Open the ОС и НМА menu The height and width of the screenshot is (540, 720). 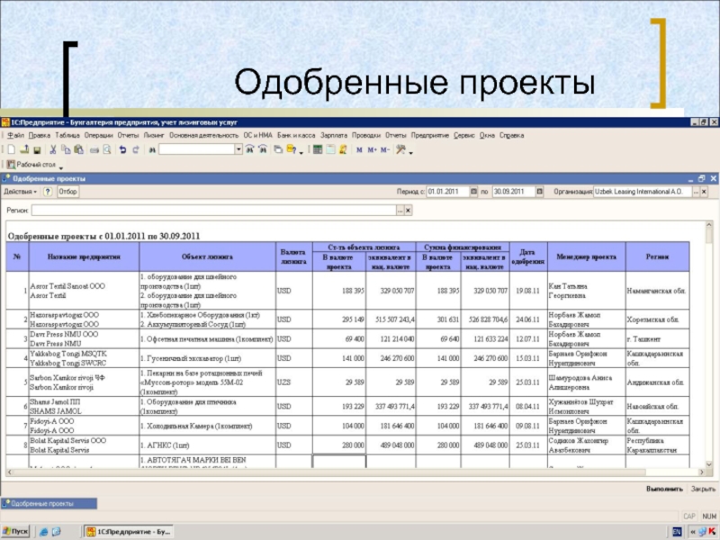(x=257, y=136)
